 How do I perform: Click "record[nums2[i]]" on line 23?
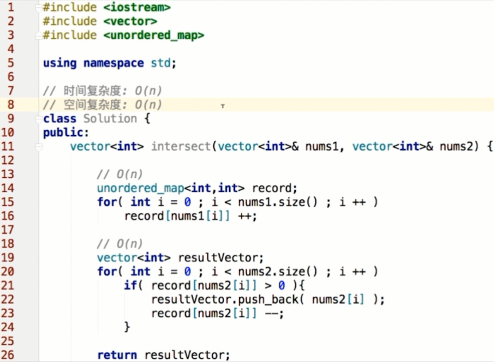[204, 314]
